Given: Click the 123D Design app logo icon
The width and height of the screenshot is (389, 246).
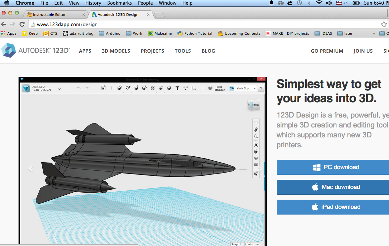Looking at the screenshot, I should pos(26,88).
